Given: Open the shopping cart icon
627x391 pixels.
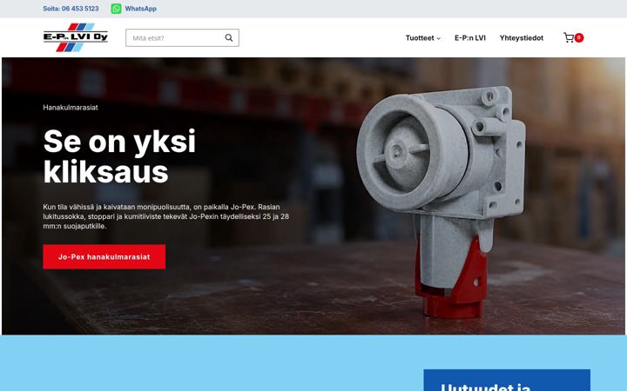Looking at the screenshot, I should (568, 38).
